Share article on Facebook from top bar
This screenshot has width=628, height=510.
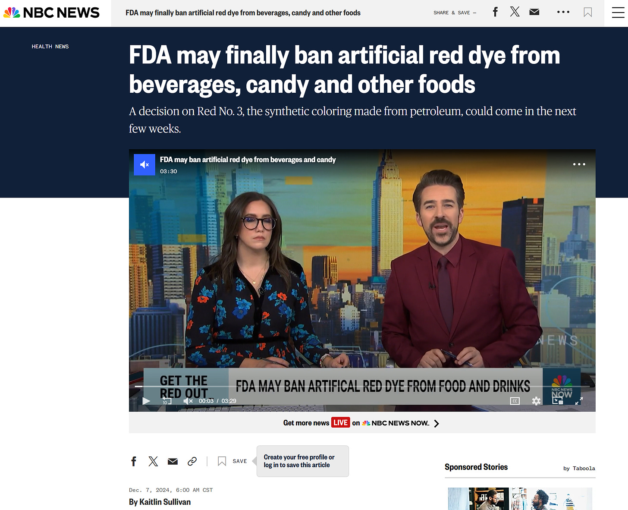point(495,12)
